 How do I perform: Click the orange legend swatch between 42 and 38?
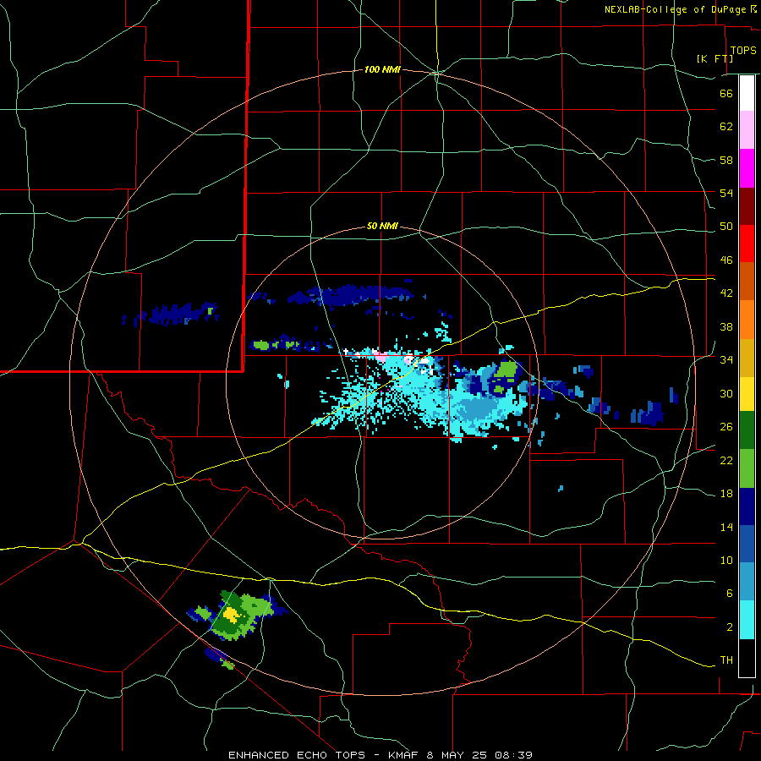click(747, 320)
